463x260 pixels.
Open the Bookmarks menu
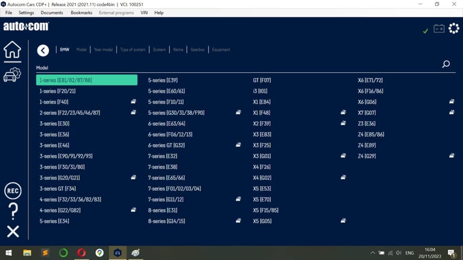[81, 13]
